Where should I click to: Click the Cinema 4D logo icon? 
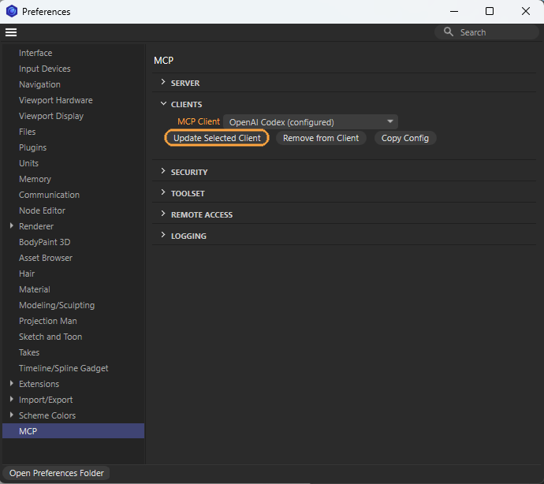[12, 11]
